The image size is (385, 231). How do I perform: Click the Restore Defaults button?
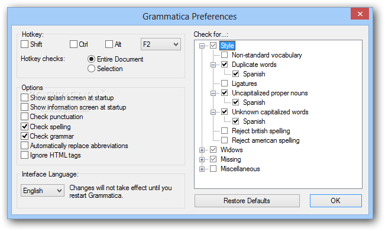[247, 201]
